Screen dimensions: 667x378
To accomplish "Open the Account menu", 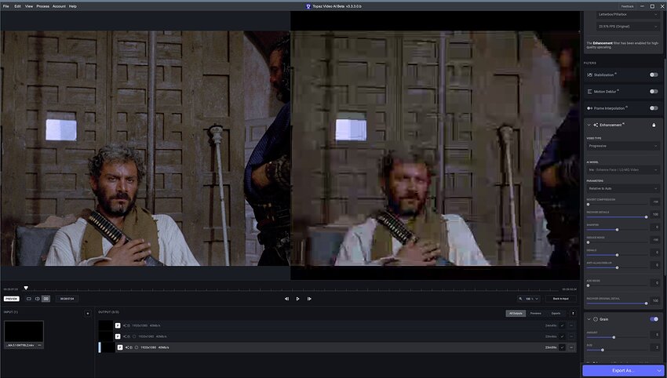I will [x=59, y=6].
